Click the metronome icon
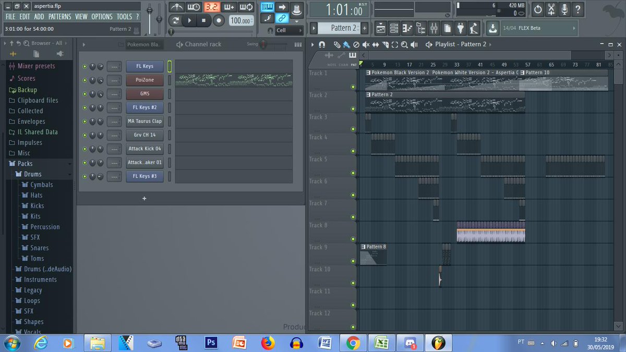Image resolution: width=626 pixels, height=352 pixels. point(177,7)
